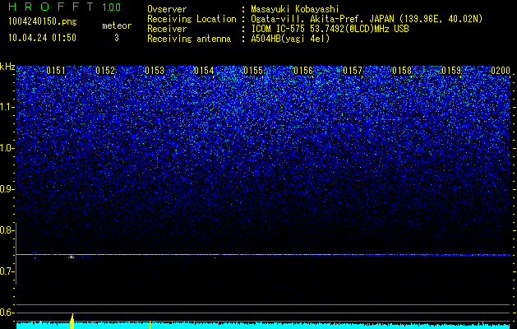
Task: Select the filename 1004240150.png
Action: pos(43,22)
